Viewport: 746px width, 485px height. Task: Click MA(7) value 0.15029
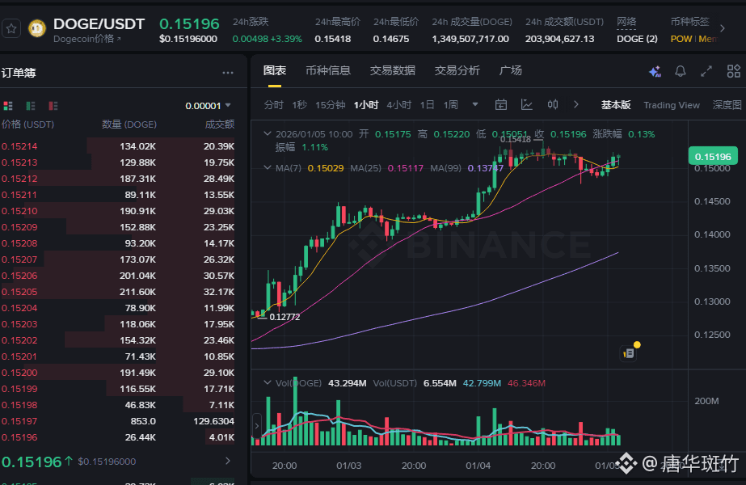click(x=326, y=168)
